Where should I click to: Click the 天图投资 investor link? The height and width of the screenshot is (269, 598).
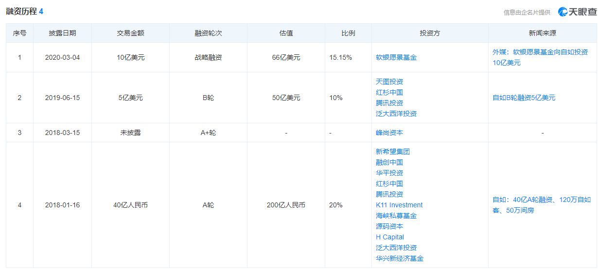click(389, 82)
